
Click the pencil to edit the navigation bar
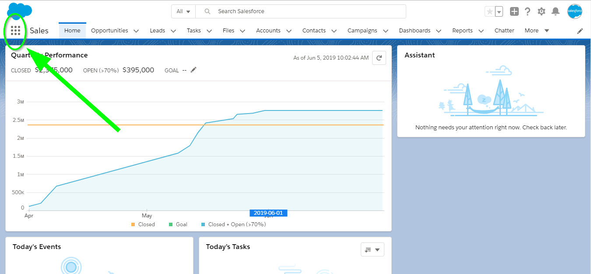[580, 31]
